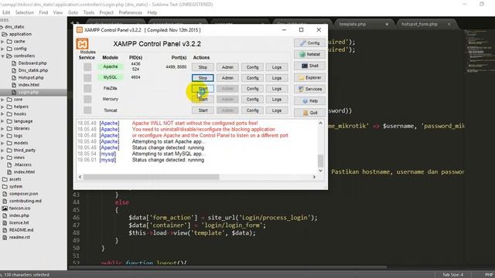495x278 pixels.
Task: Collapse the controllers folder
Action: tap(2, 56)
